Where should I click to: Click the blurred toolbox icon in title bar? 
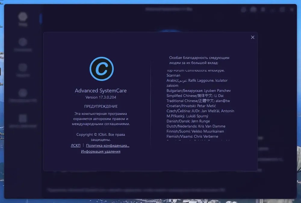pyautogui.click(x=253, y=9)
